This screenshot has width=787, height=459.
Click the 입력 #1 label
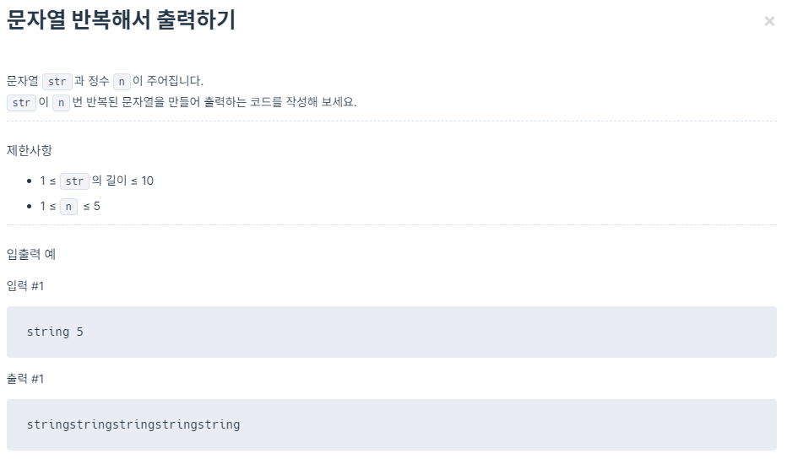[25, 286]
